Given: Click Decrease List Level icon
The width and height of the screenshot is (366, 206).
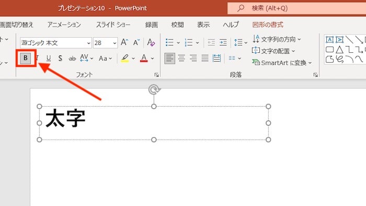Looking at the screenshot, I should (211, 42).
